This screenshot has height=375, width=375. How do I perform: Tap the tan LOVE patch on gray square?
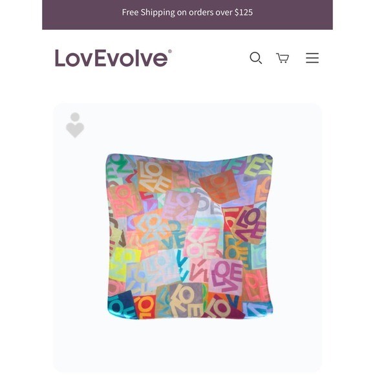(187, 299)
